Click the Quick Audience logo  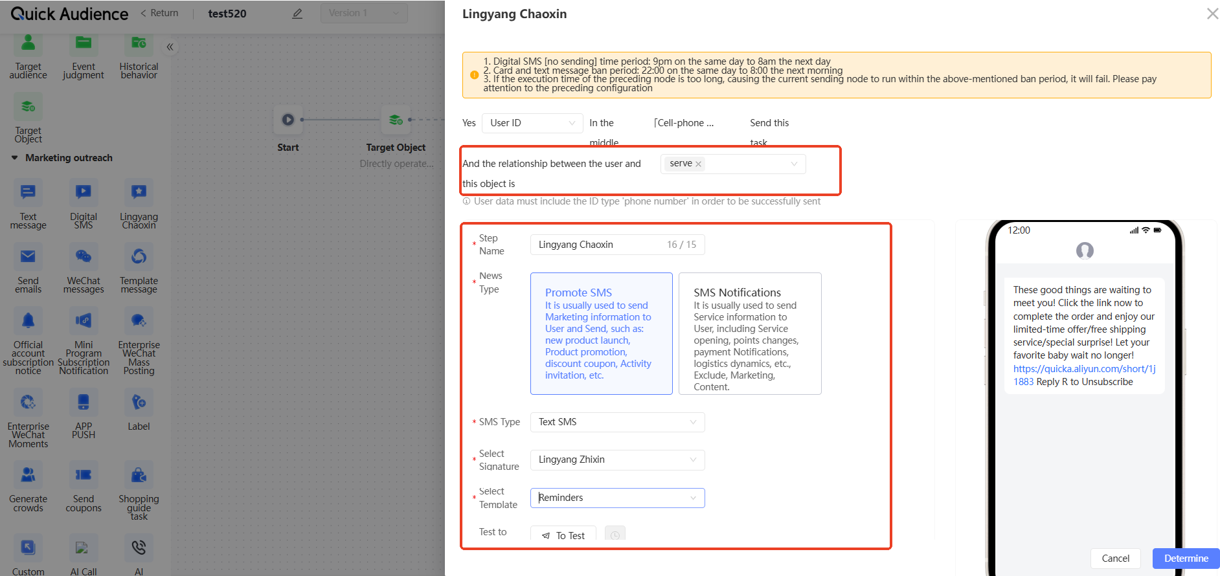[x=69, y=14]
